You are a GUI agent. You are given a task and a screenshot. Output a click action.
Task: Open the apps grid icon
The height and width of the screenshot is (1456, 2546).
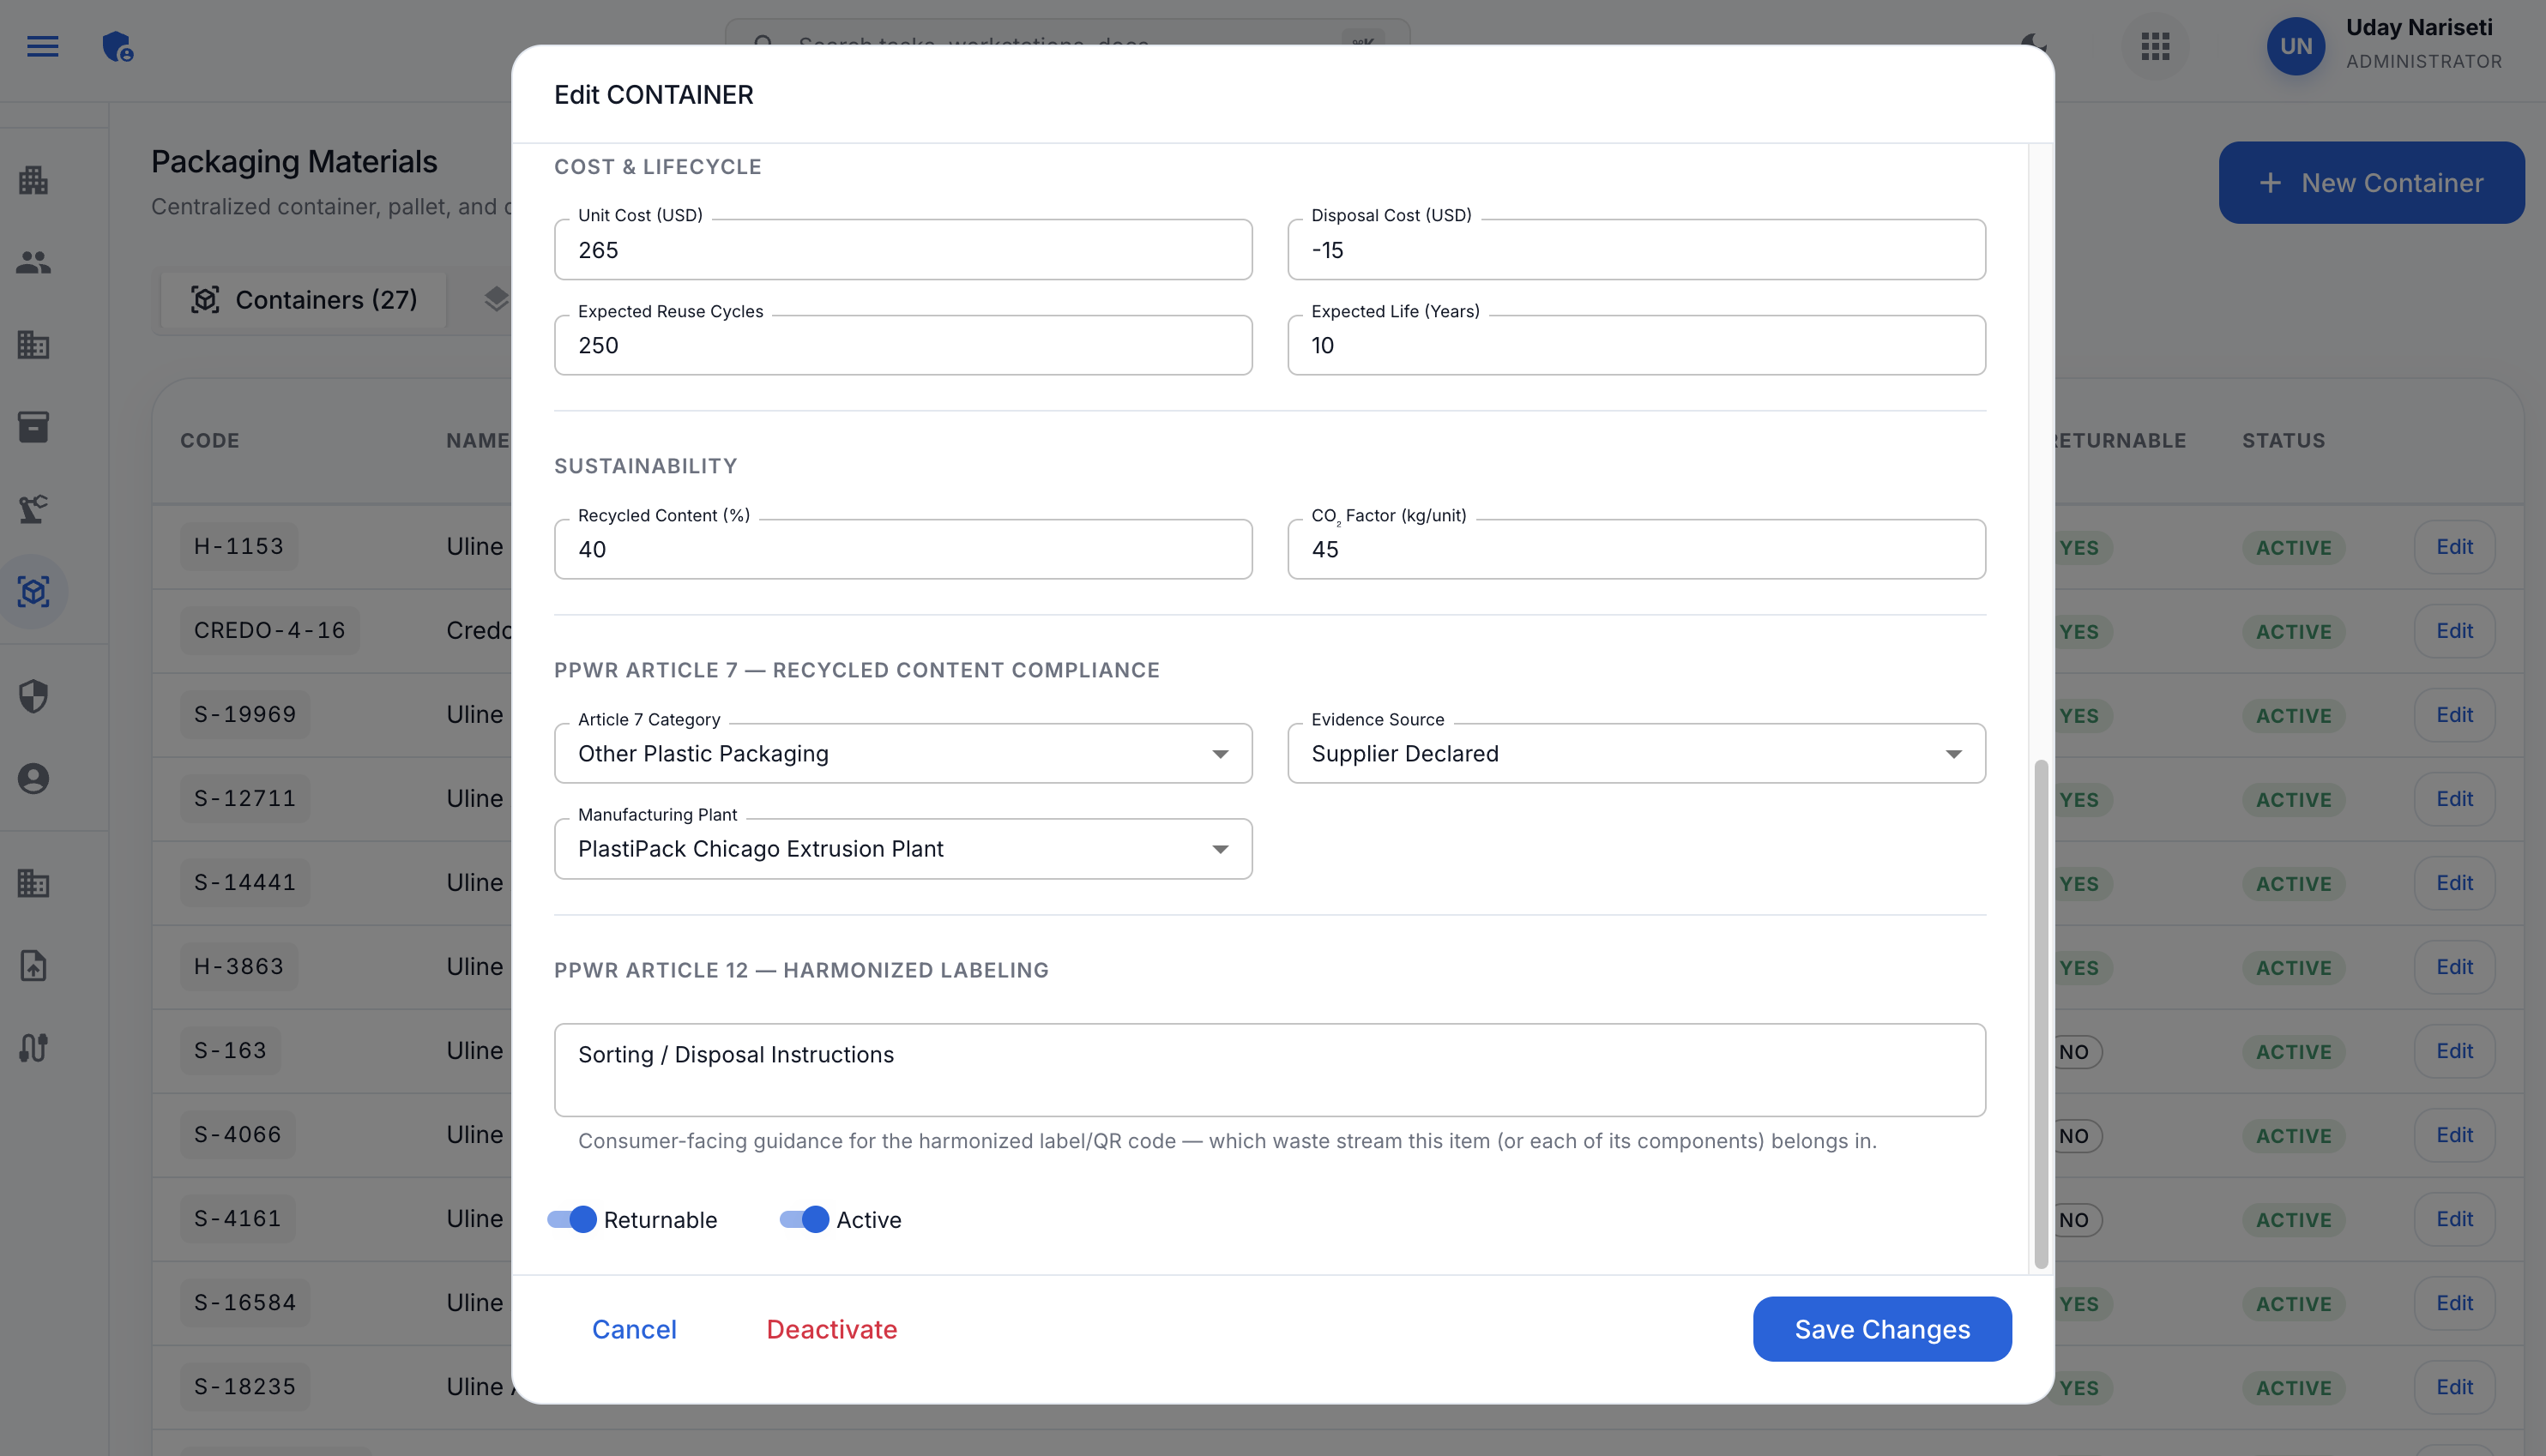tap(2155, 46)
